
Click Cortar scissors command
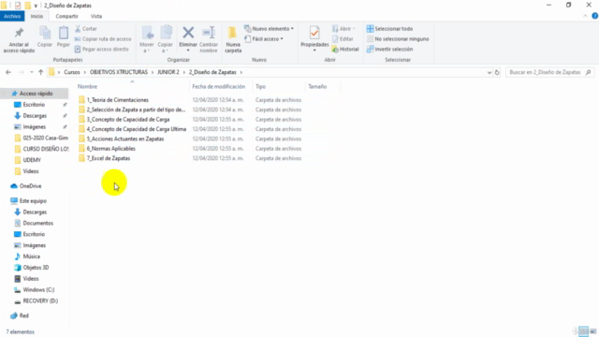(86, 29)
